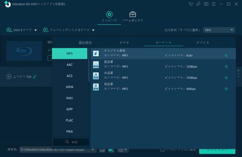Viewport: 242px width, 157px height.
Task: Switch to the デバイス tab
Action: pos(203,43)
